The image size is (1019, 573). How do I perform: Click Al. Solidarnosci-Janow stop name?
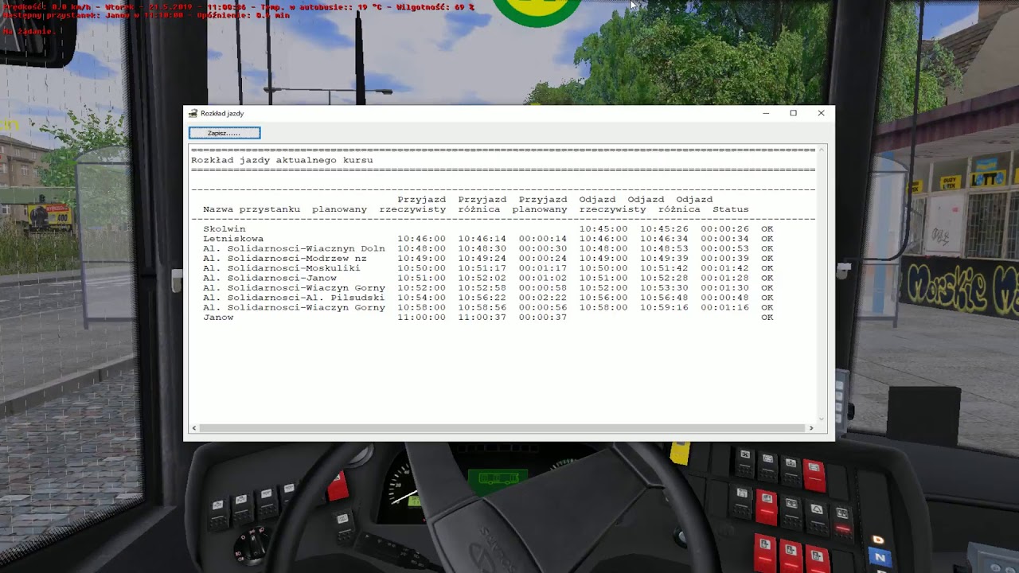pos(270,278)
